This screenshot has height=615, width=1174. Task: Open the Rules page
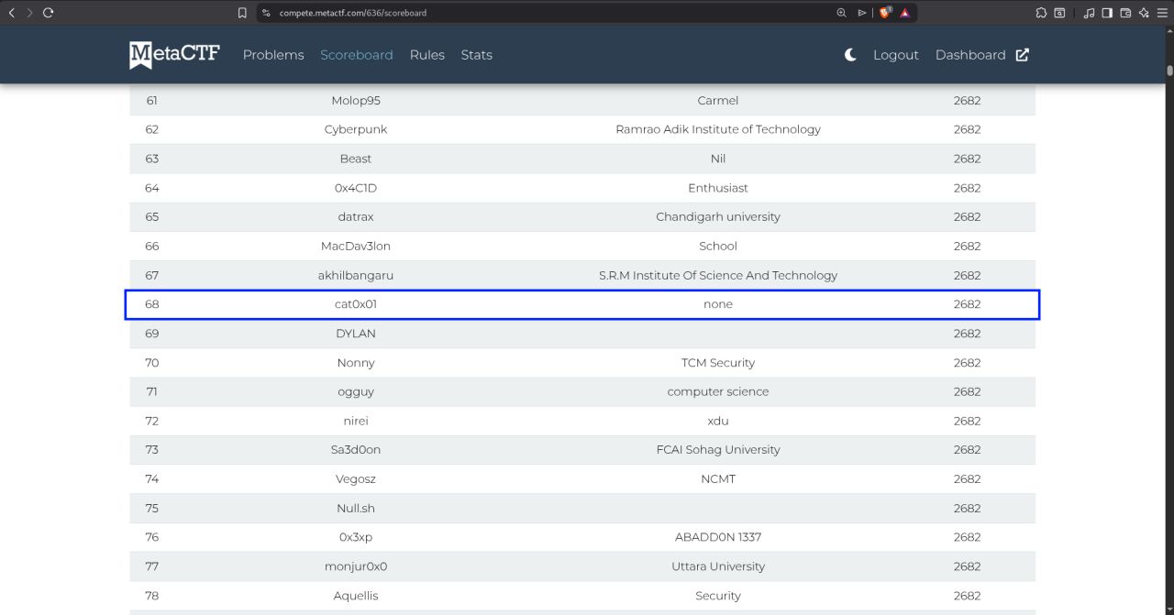[427, 55]
